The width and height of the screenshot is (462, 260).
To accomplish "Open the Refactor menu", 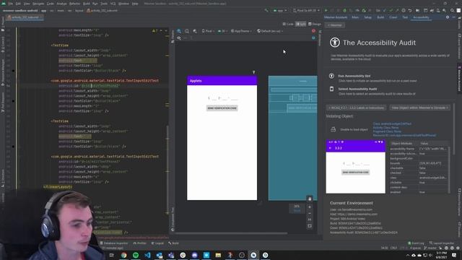I will point(75,4).
